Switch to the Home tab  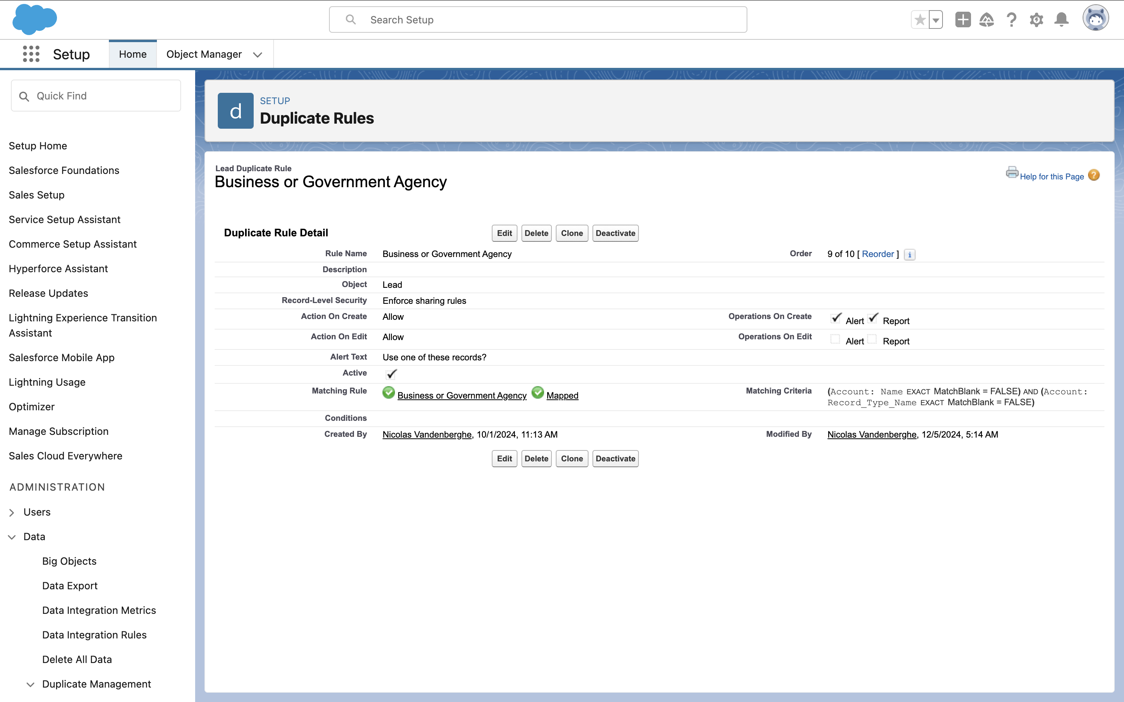(133, 54)
